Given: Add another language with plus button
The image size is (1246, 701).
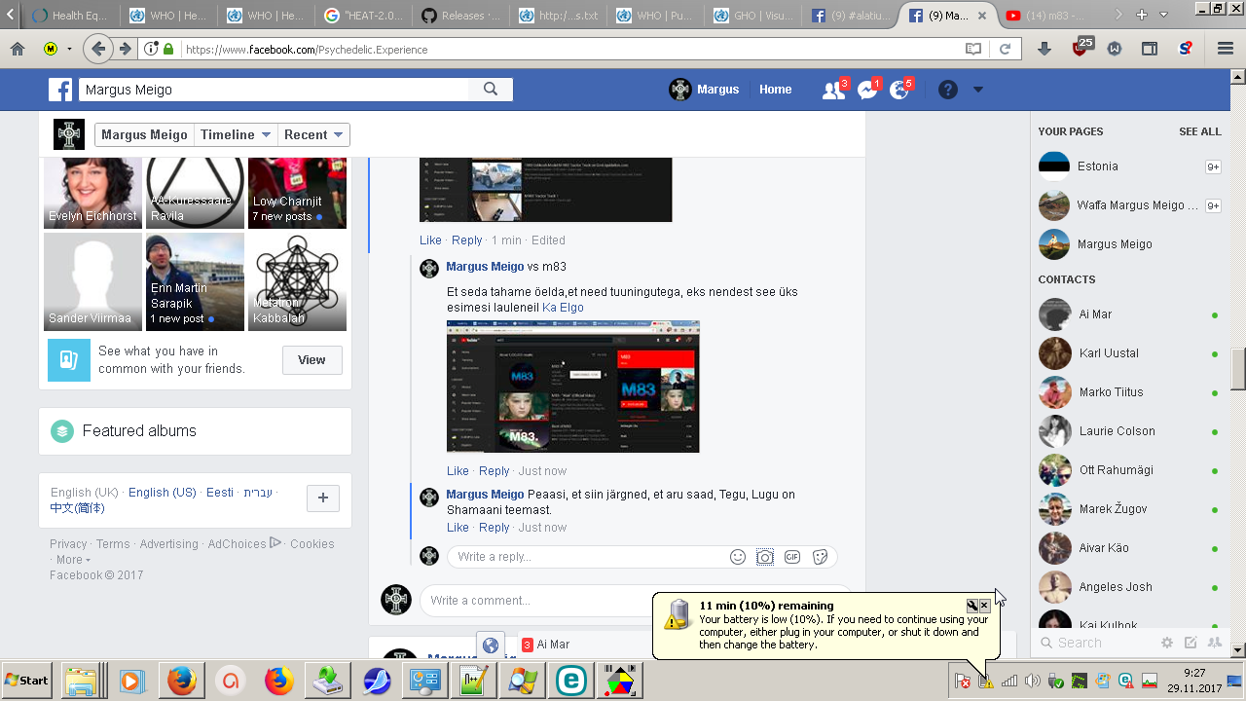Looking at the screenshot, I should coord(323,498).
